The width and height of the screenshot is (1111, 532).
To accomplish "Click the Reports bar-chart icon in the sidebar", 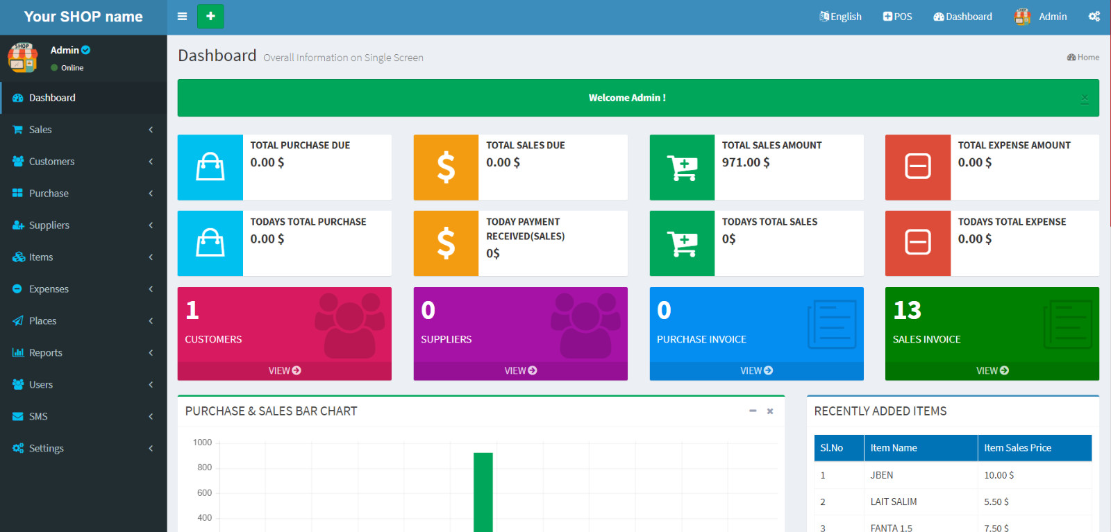I will click(18, 352).
